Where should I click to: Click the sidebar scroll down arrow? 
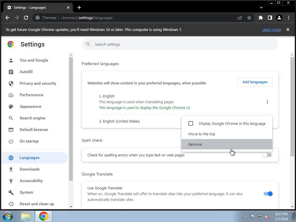tap(71, 206)
